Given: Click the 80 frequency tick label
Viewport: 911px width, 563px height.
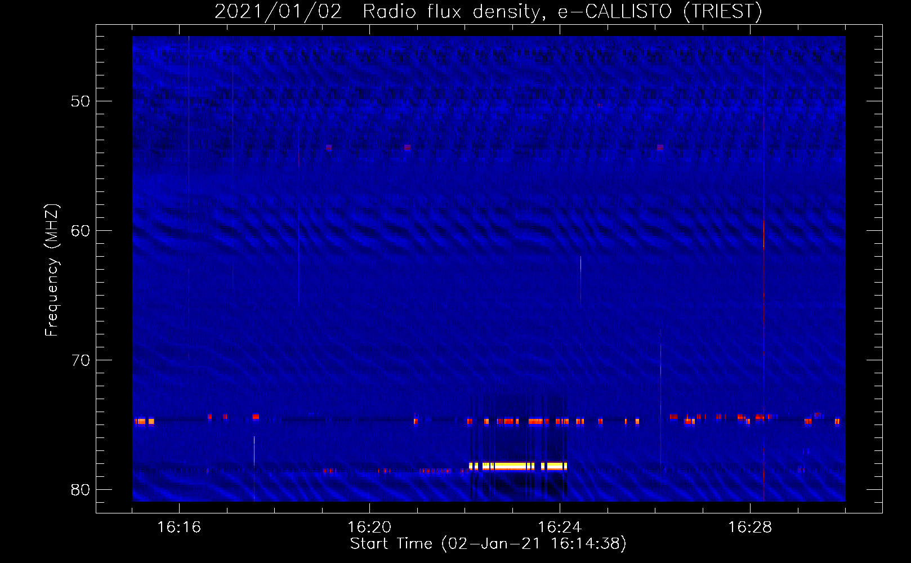Looking at the screenshot, I should pyautogui.click(x=81, y=490).
